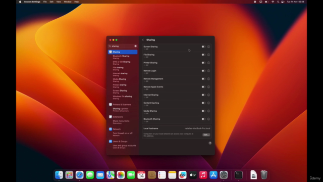Open Notes app in Dock
Image resolution: width=323 pixels, height=182 pixels.
172,175
